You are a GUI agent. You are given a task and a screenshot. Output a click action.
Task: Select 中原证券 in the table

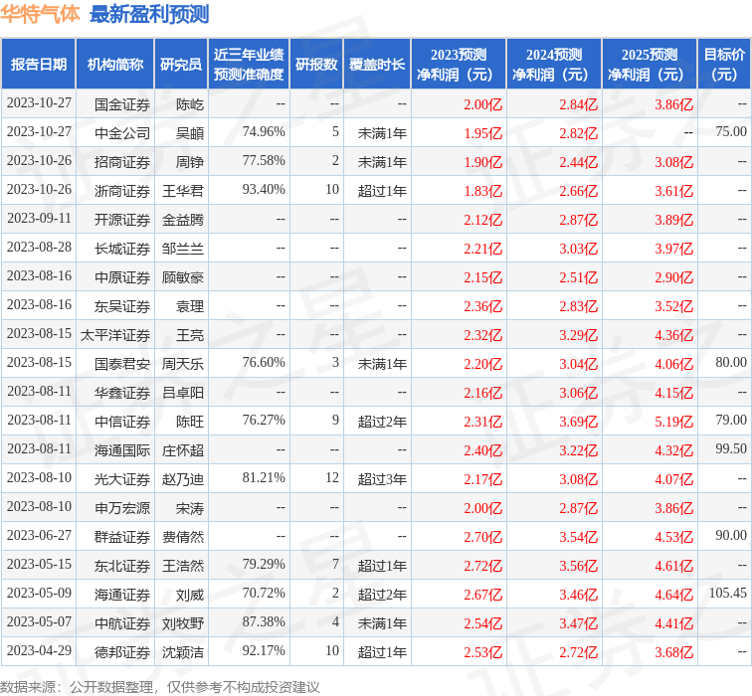[122, 277]
